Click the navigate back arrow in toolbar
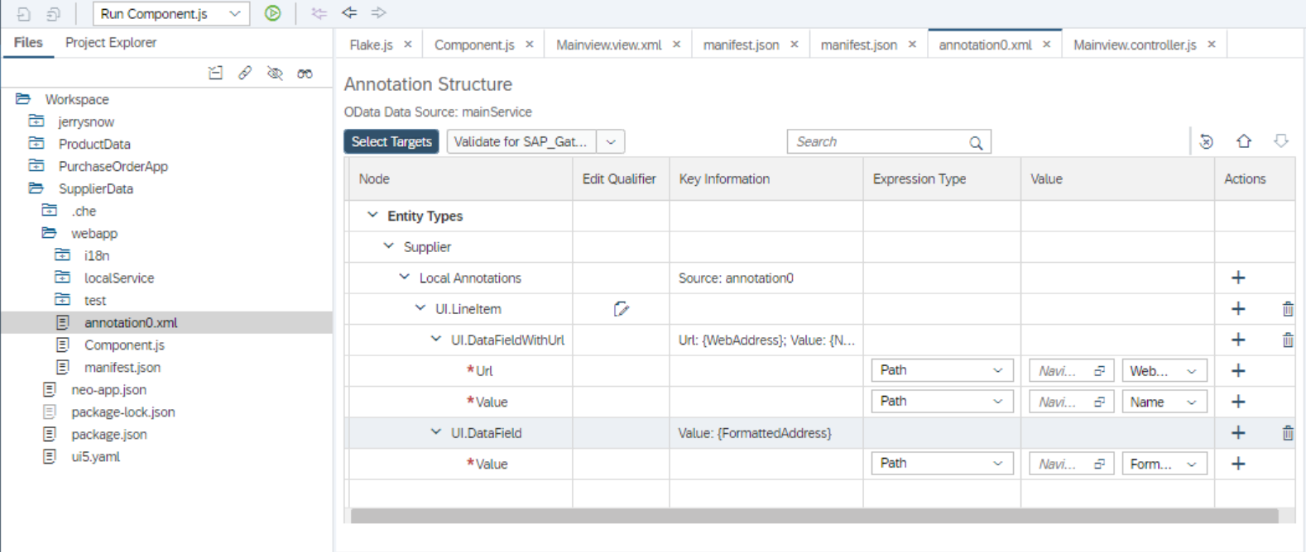The width and height of the screenshot is (1306, 552). [349, 13]
